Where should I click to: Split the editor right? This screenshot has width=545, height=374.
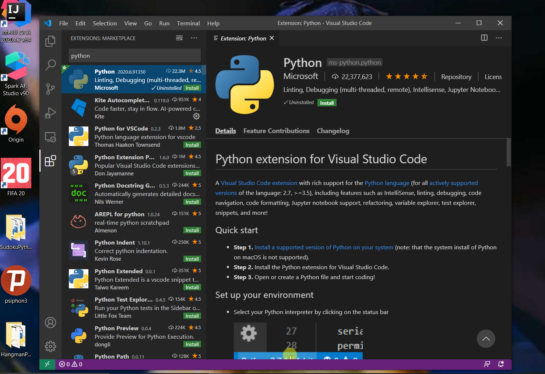coord(484,38)
